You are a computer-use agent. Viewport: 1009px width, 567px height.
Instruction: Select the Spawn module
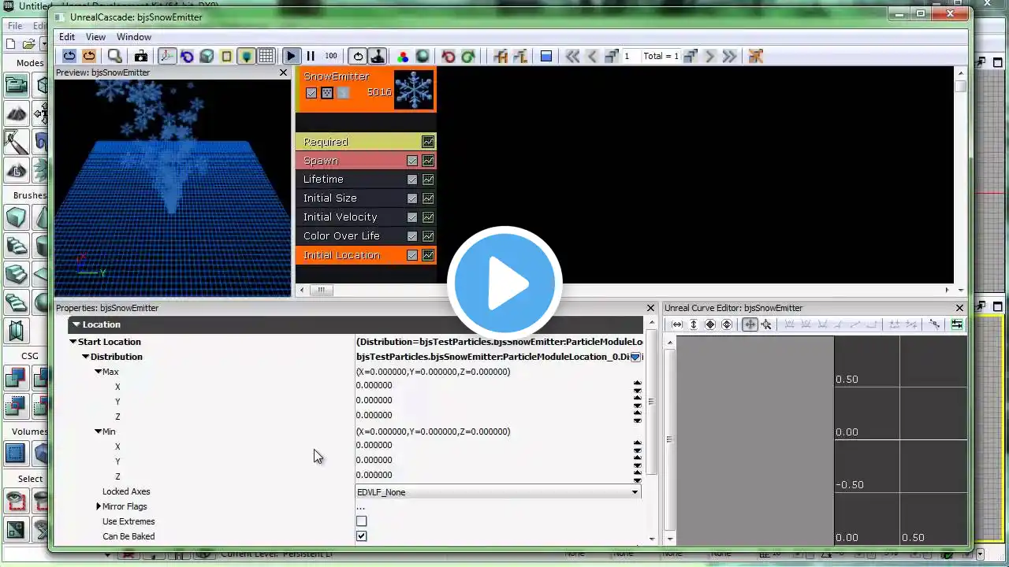point(366,161)
